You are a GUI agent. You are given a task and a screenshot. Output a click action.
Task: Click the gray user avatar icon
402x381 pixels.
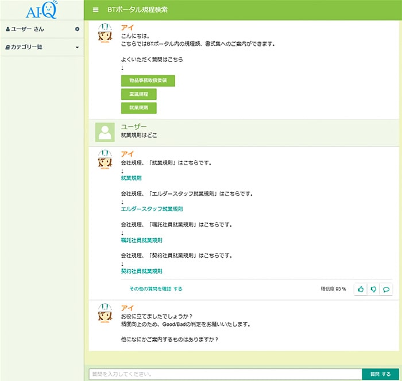coord(105,132)
